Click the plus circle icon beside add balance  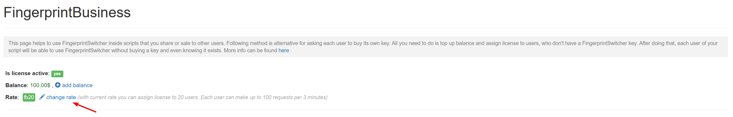[57, 85]
